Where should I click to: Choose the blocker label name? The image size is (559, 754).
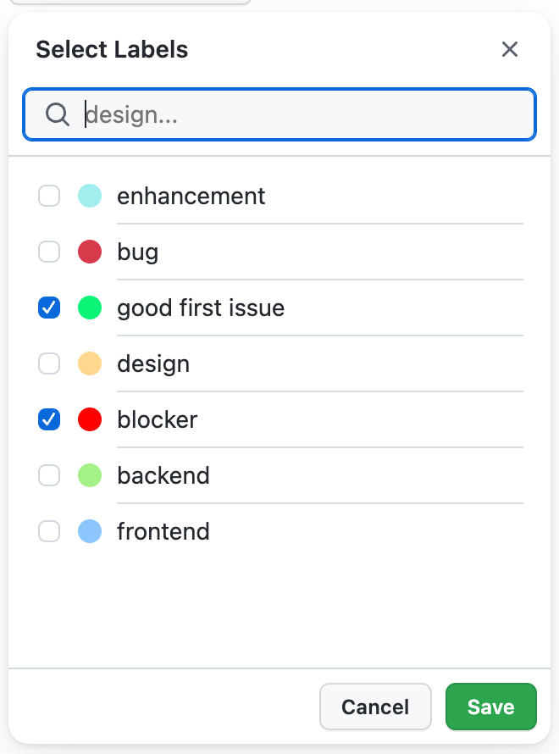[158, 420]
